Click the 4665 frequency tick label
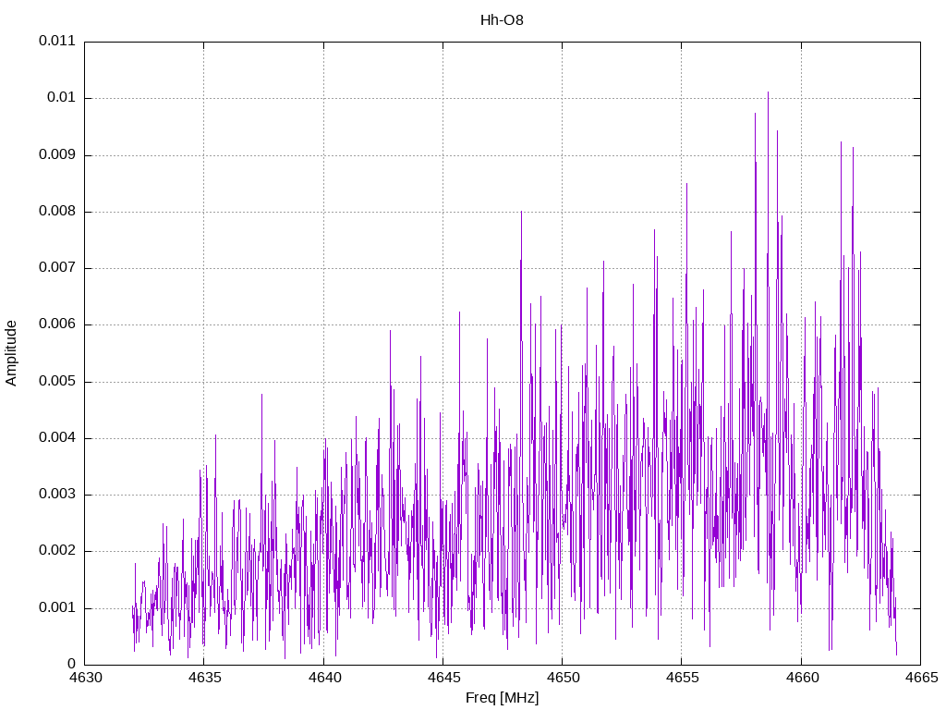The image size is (946, 710). coord(919,679)
